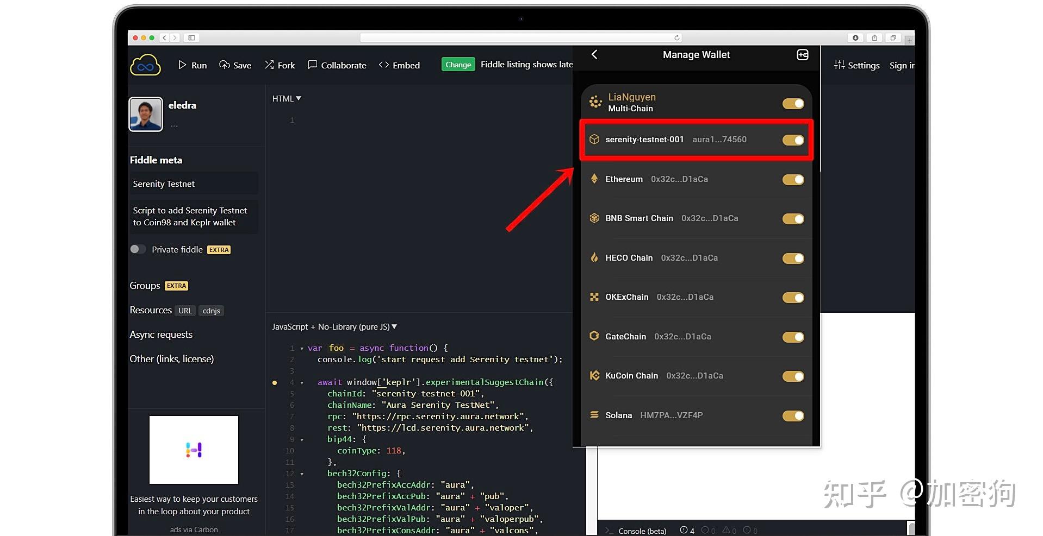Toggle serenity-testnet-001 chain switch

click(793, 140)
